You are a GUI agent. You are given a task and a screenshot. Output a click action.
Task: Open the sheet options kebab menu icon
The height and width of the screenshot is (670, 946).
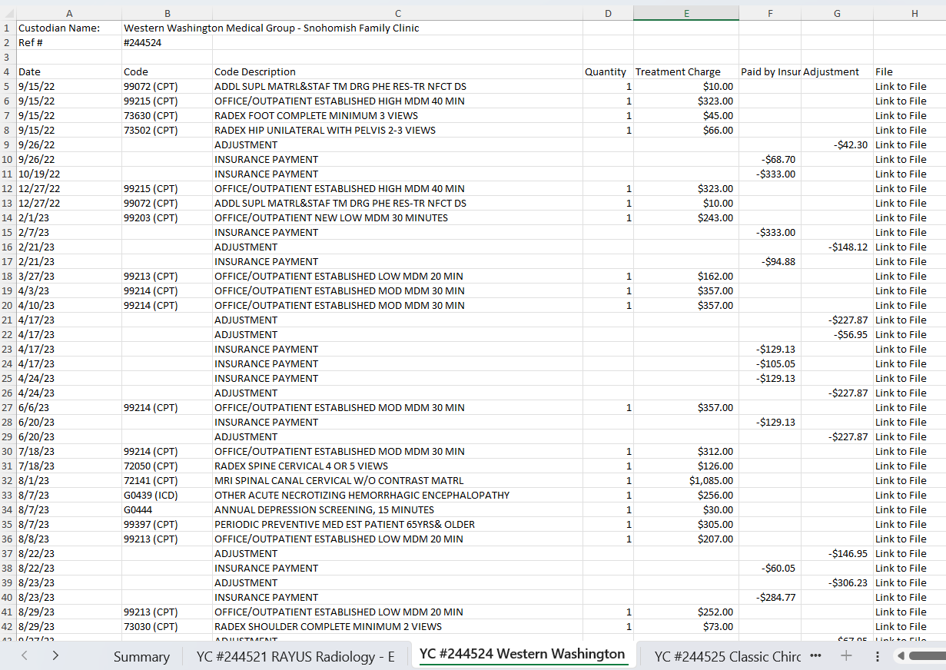click(x=877, y=656)
